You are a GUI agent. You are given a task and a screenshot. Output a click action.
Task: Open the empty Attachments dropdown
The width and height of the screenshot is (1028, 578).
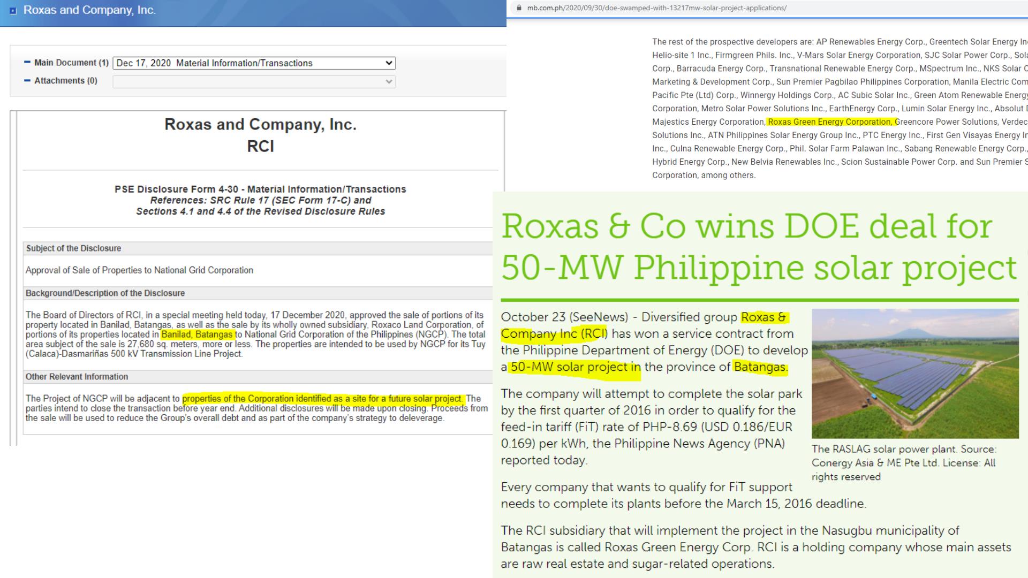click(254, 81)
